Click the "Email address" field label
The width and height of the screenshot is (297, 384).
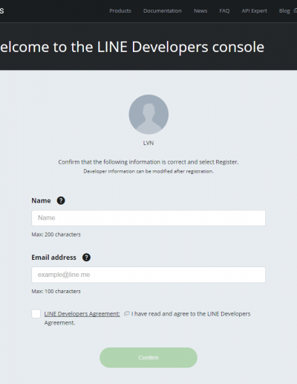pos(53,257)
